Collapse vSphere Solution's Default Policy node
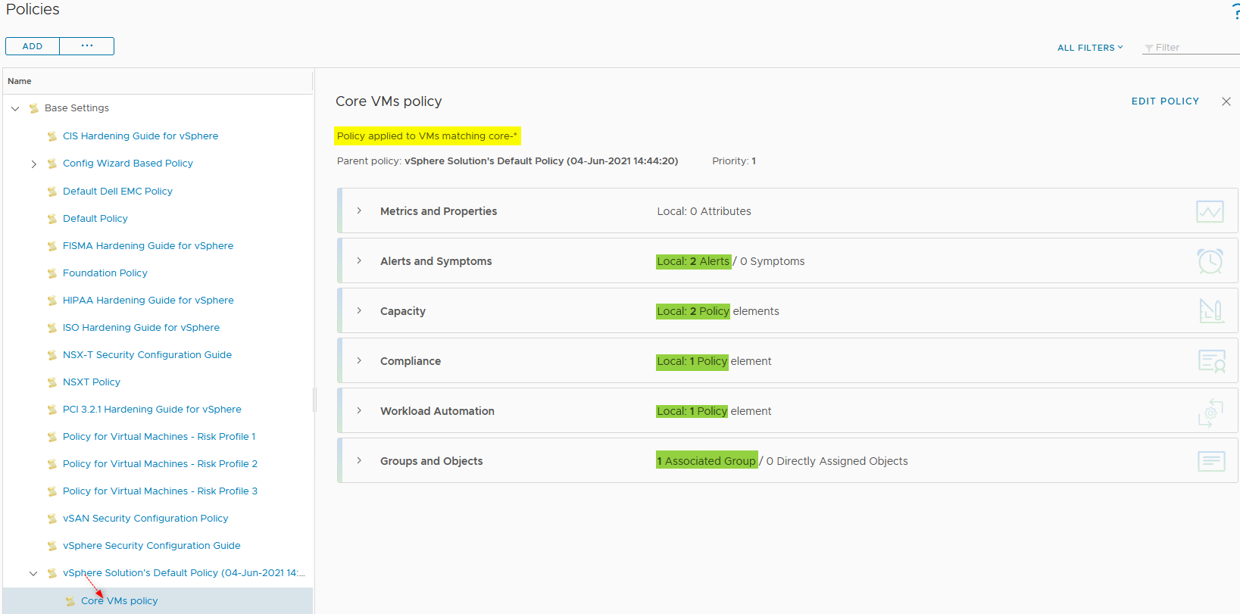Screen dimensions: 1240x614 33,573
